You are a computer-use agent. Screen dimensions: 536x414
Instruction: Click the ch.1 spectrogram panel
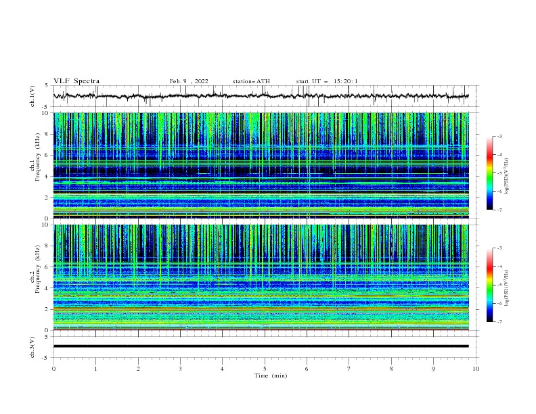(261, 165)
